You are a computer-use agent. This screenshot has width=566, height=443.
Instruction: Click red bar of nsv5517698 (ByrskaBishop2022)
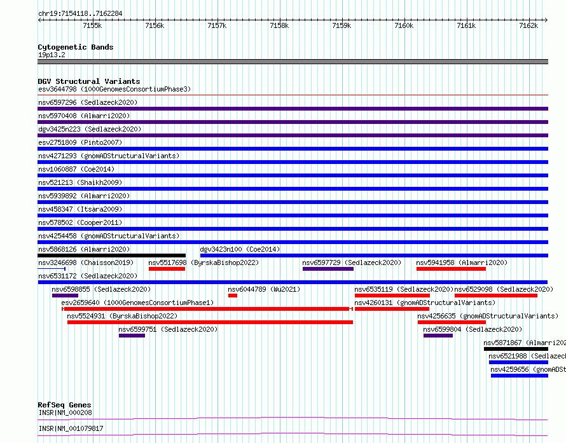click(x=167, y=269)
